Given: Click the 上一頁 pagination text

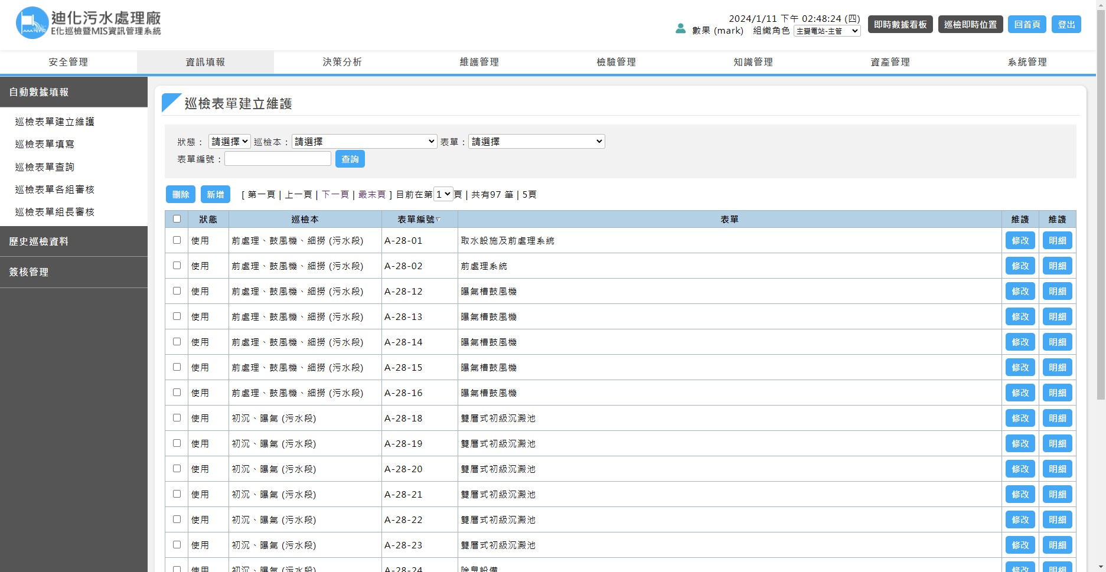Looking at the screenshot, I should (x=299, y=194).
